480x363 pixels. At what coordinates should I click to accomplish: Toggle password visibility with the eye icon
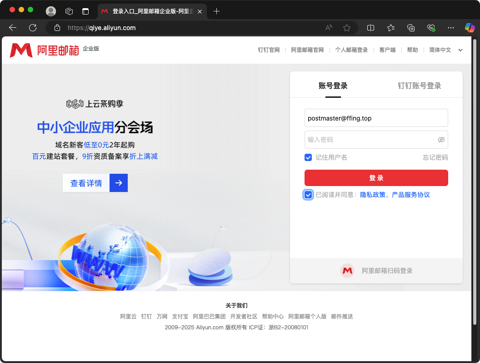click(441, 140)
